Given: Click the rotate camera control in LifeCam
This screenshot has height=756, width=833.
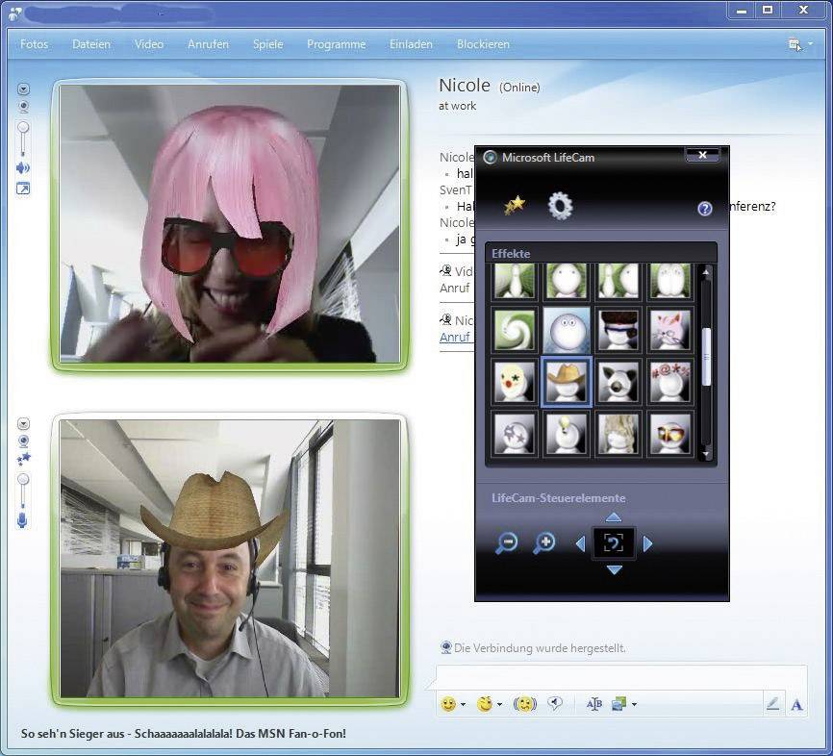Looking at the screenshot, I should click(613, 542).
